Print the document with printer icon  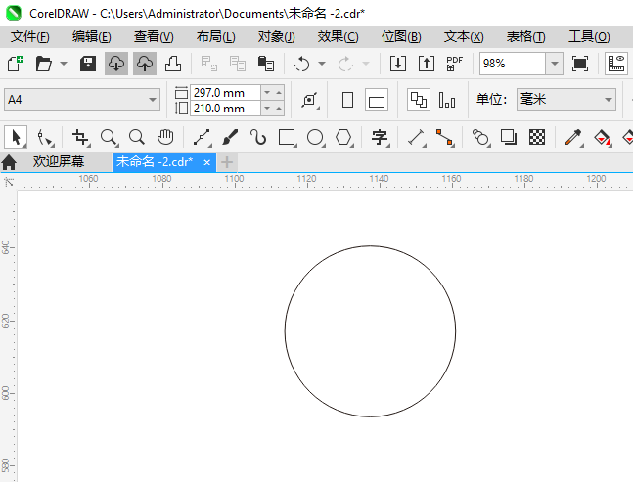tap(173, 64)
